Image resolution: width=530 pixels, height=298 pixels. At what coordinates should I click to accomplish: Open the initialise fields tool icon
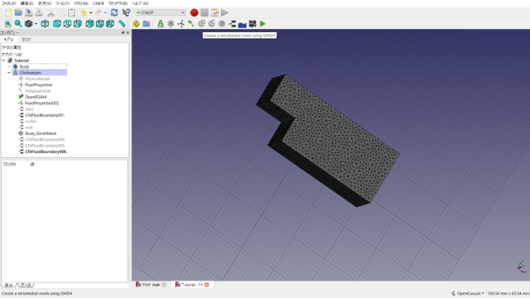click(191, 24)
